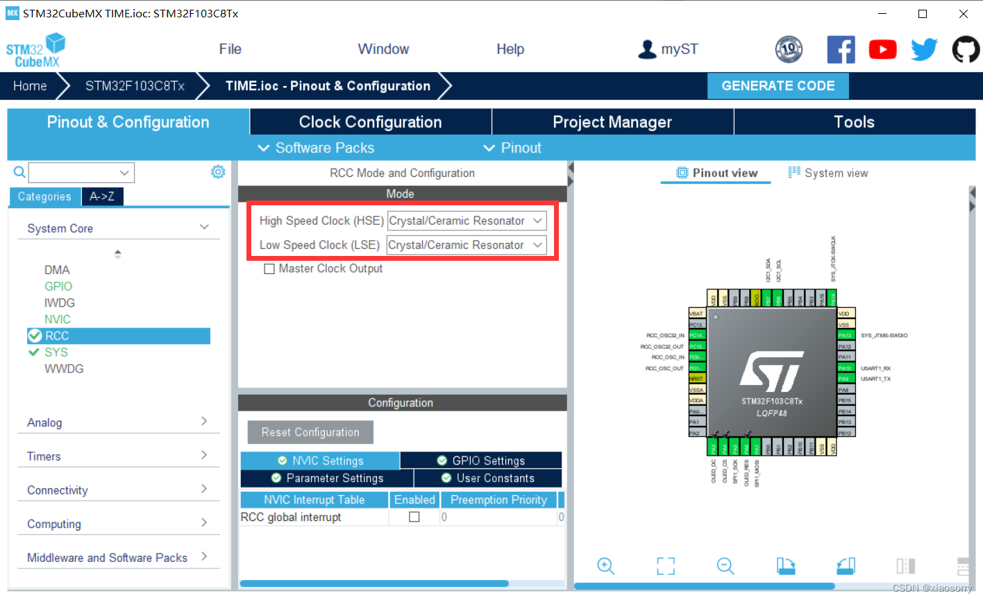This screenshot has height=600, width=983.
Task: Select pin PA13 on the chip
Action: click(846, 336)
